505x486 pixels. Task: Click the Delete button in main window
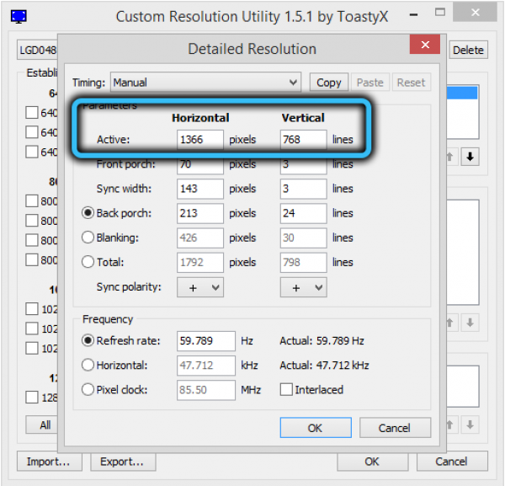(468, 50)
